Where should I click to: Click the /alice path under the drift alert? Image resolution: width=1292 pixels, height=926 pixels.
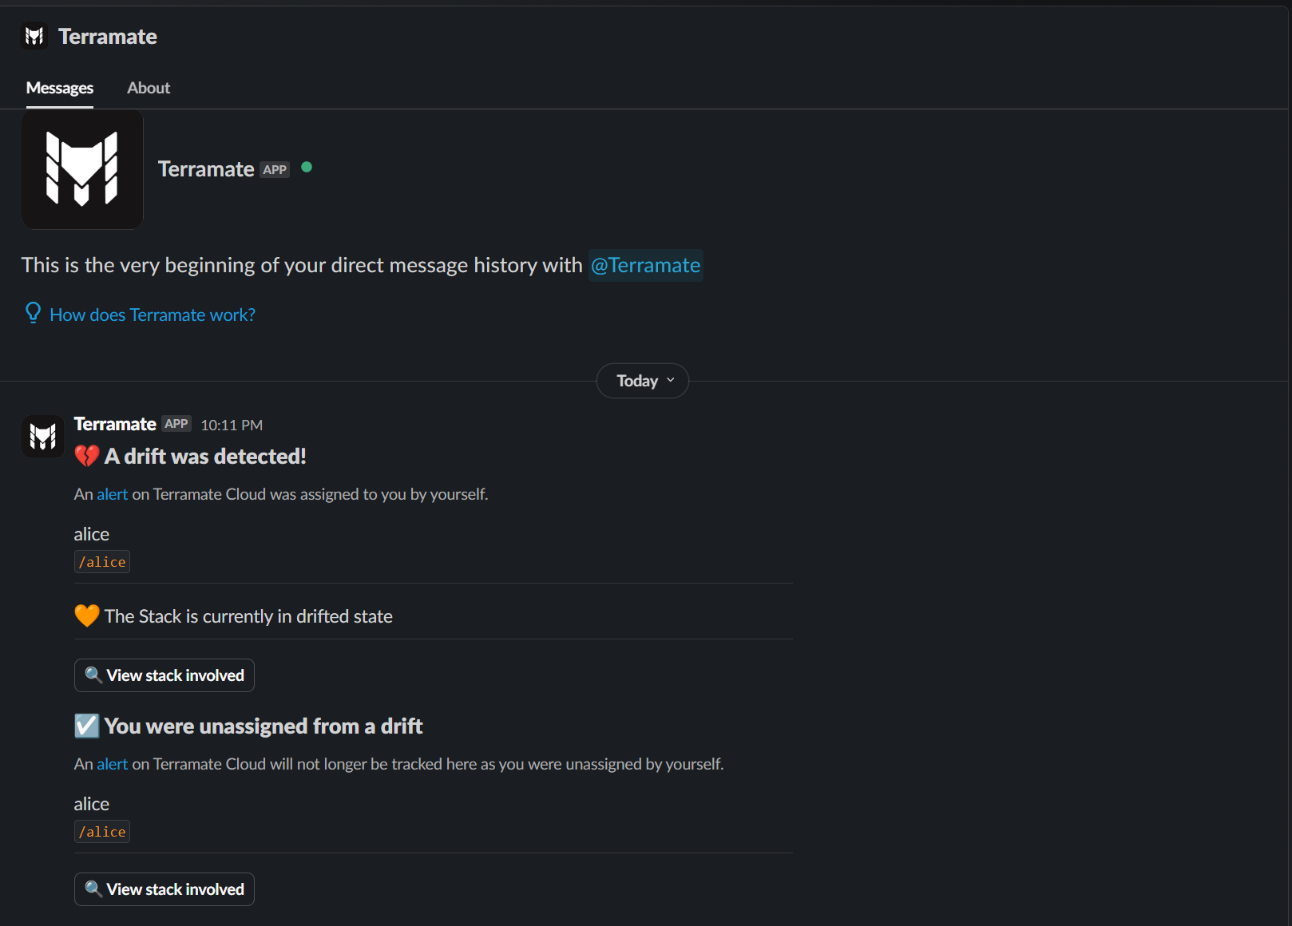point(102,562)
